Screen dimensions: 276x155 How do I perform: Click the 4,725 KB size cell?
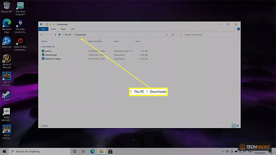(x=143, y=59)
